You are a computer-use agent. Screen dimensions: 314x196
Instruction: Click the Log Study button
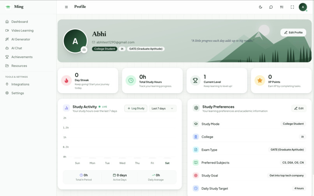[136, 108]
